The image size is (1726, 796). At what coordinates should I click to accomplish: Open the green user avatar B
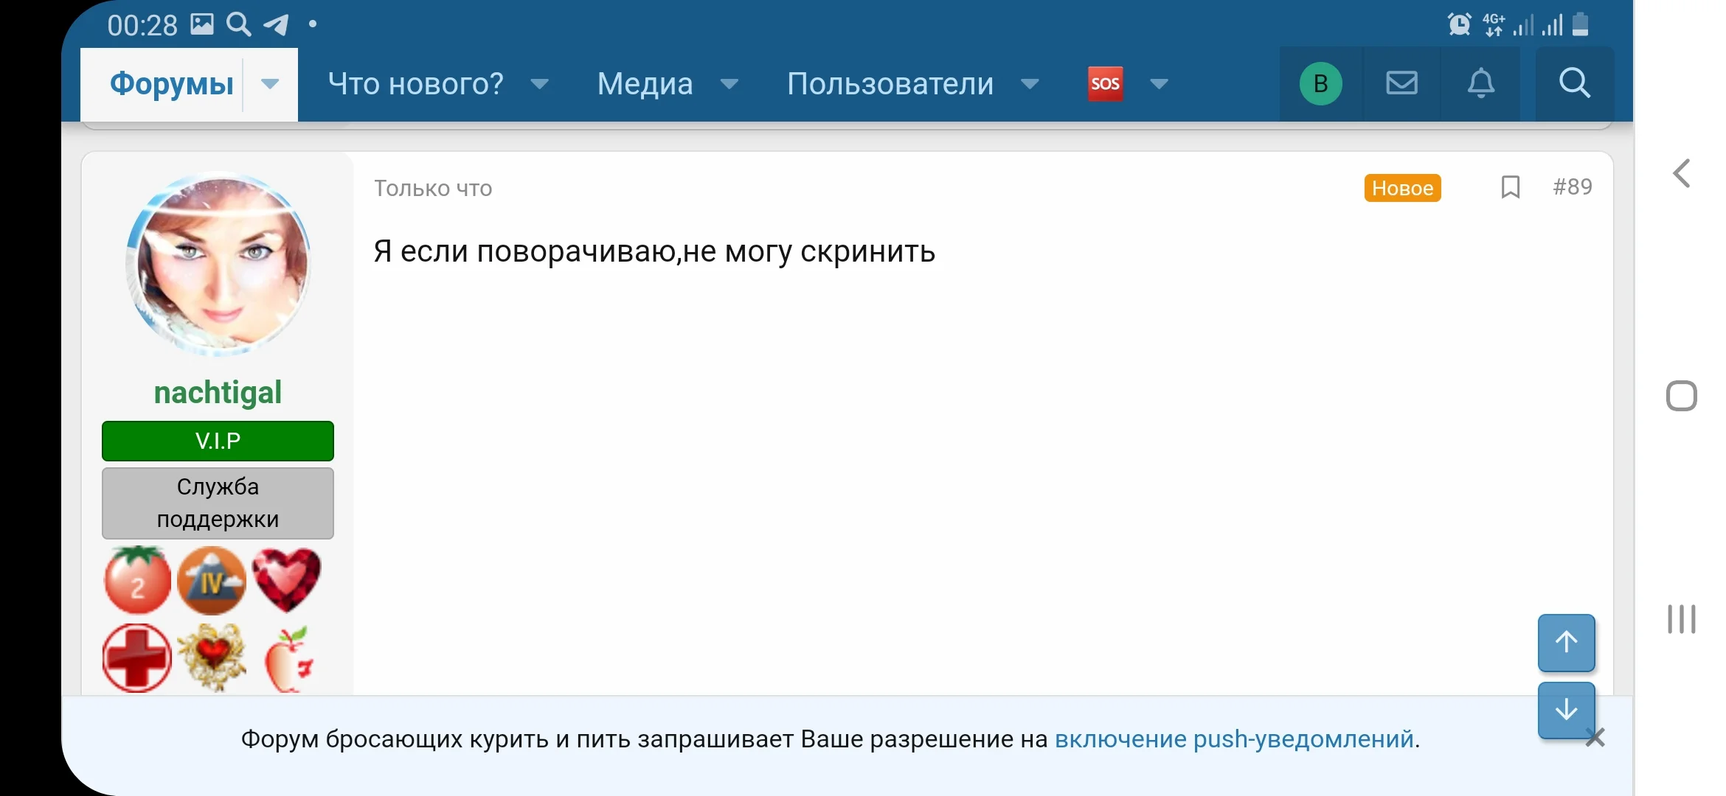[x=1320, y=83]
